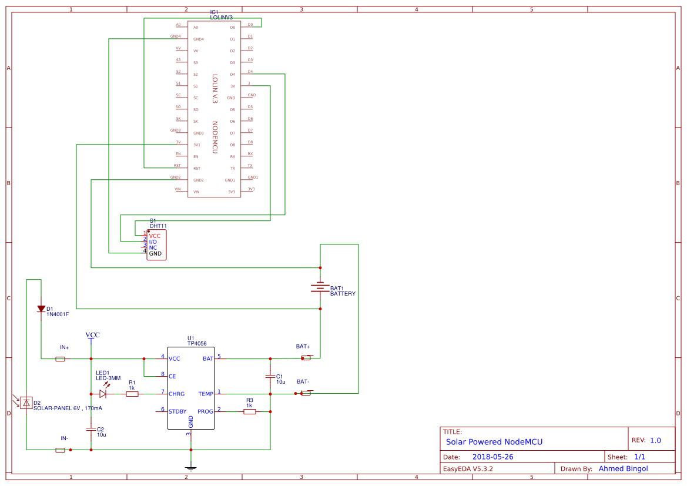
Task: Click the VCC net label above R1
Action: [92, 334]
